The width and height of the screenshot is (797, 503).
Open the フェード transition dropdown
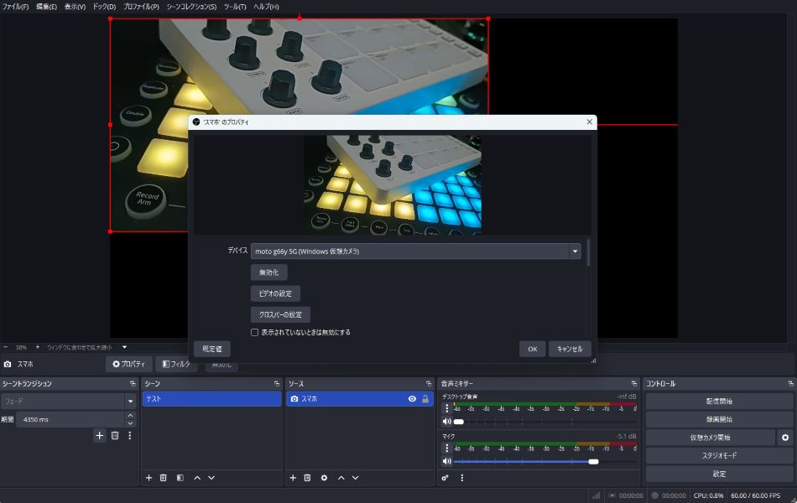coord(130,402)
